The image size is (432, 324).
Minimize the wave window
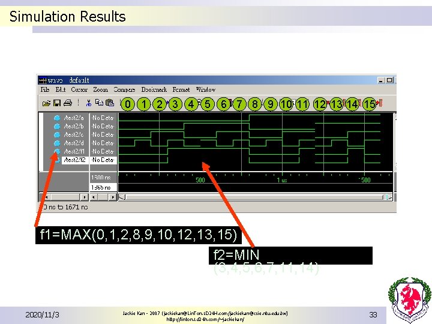pyautogui.click(x=381, y=80)
